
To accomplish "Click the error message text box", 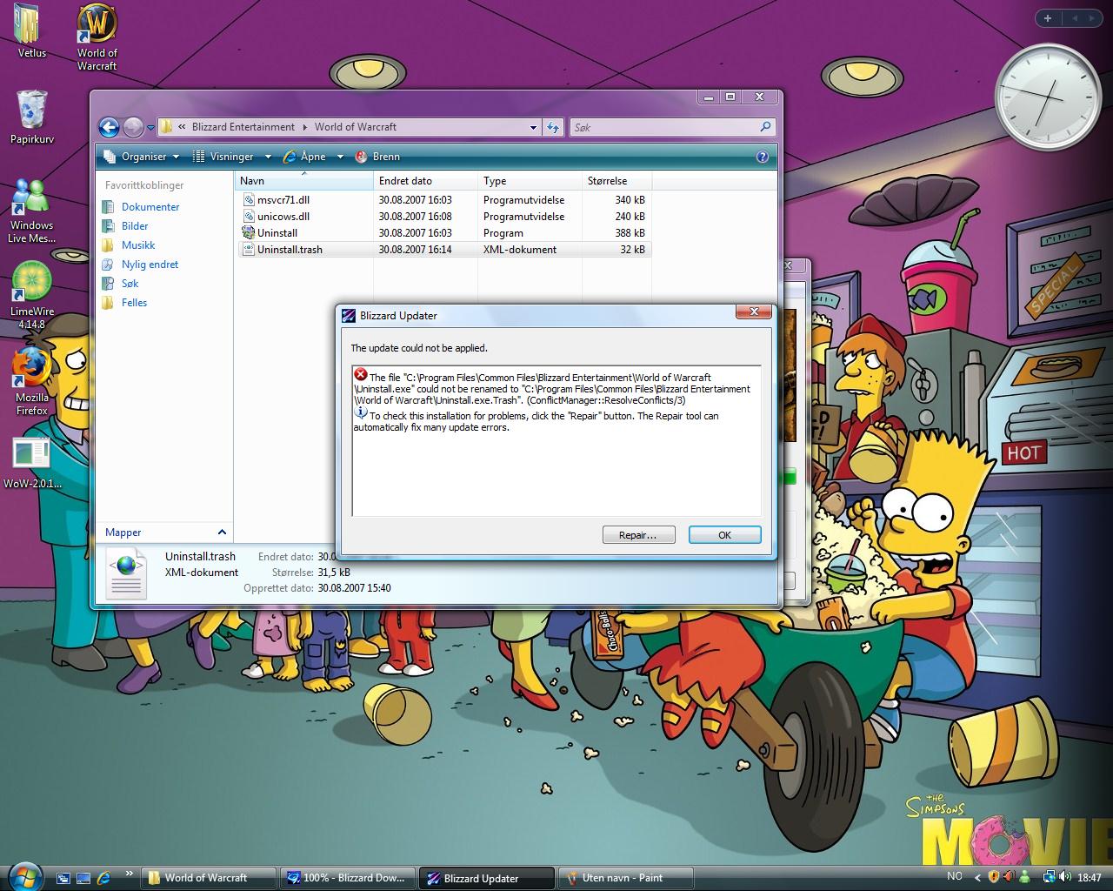I will pos(556,441).
